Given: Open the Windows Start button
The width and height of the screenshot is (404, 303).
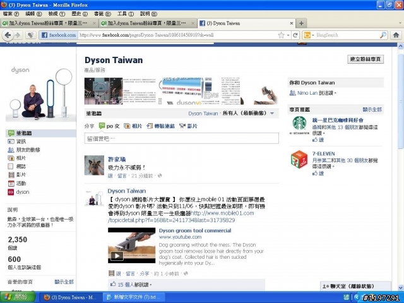Looking at the screenshot, I should pyautogui.click(x=17, y=297).
